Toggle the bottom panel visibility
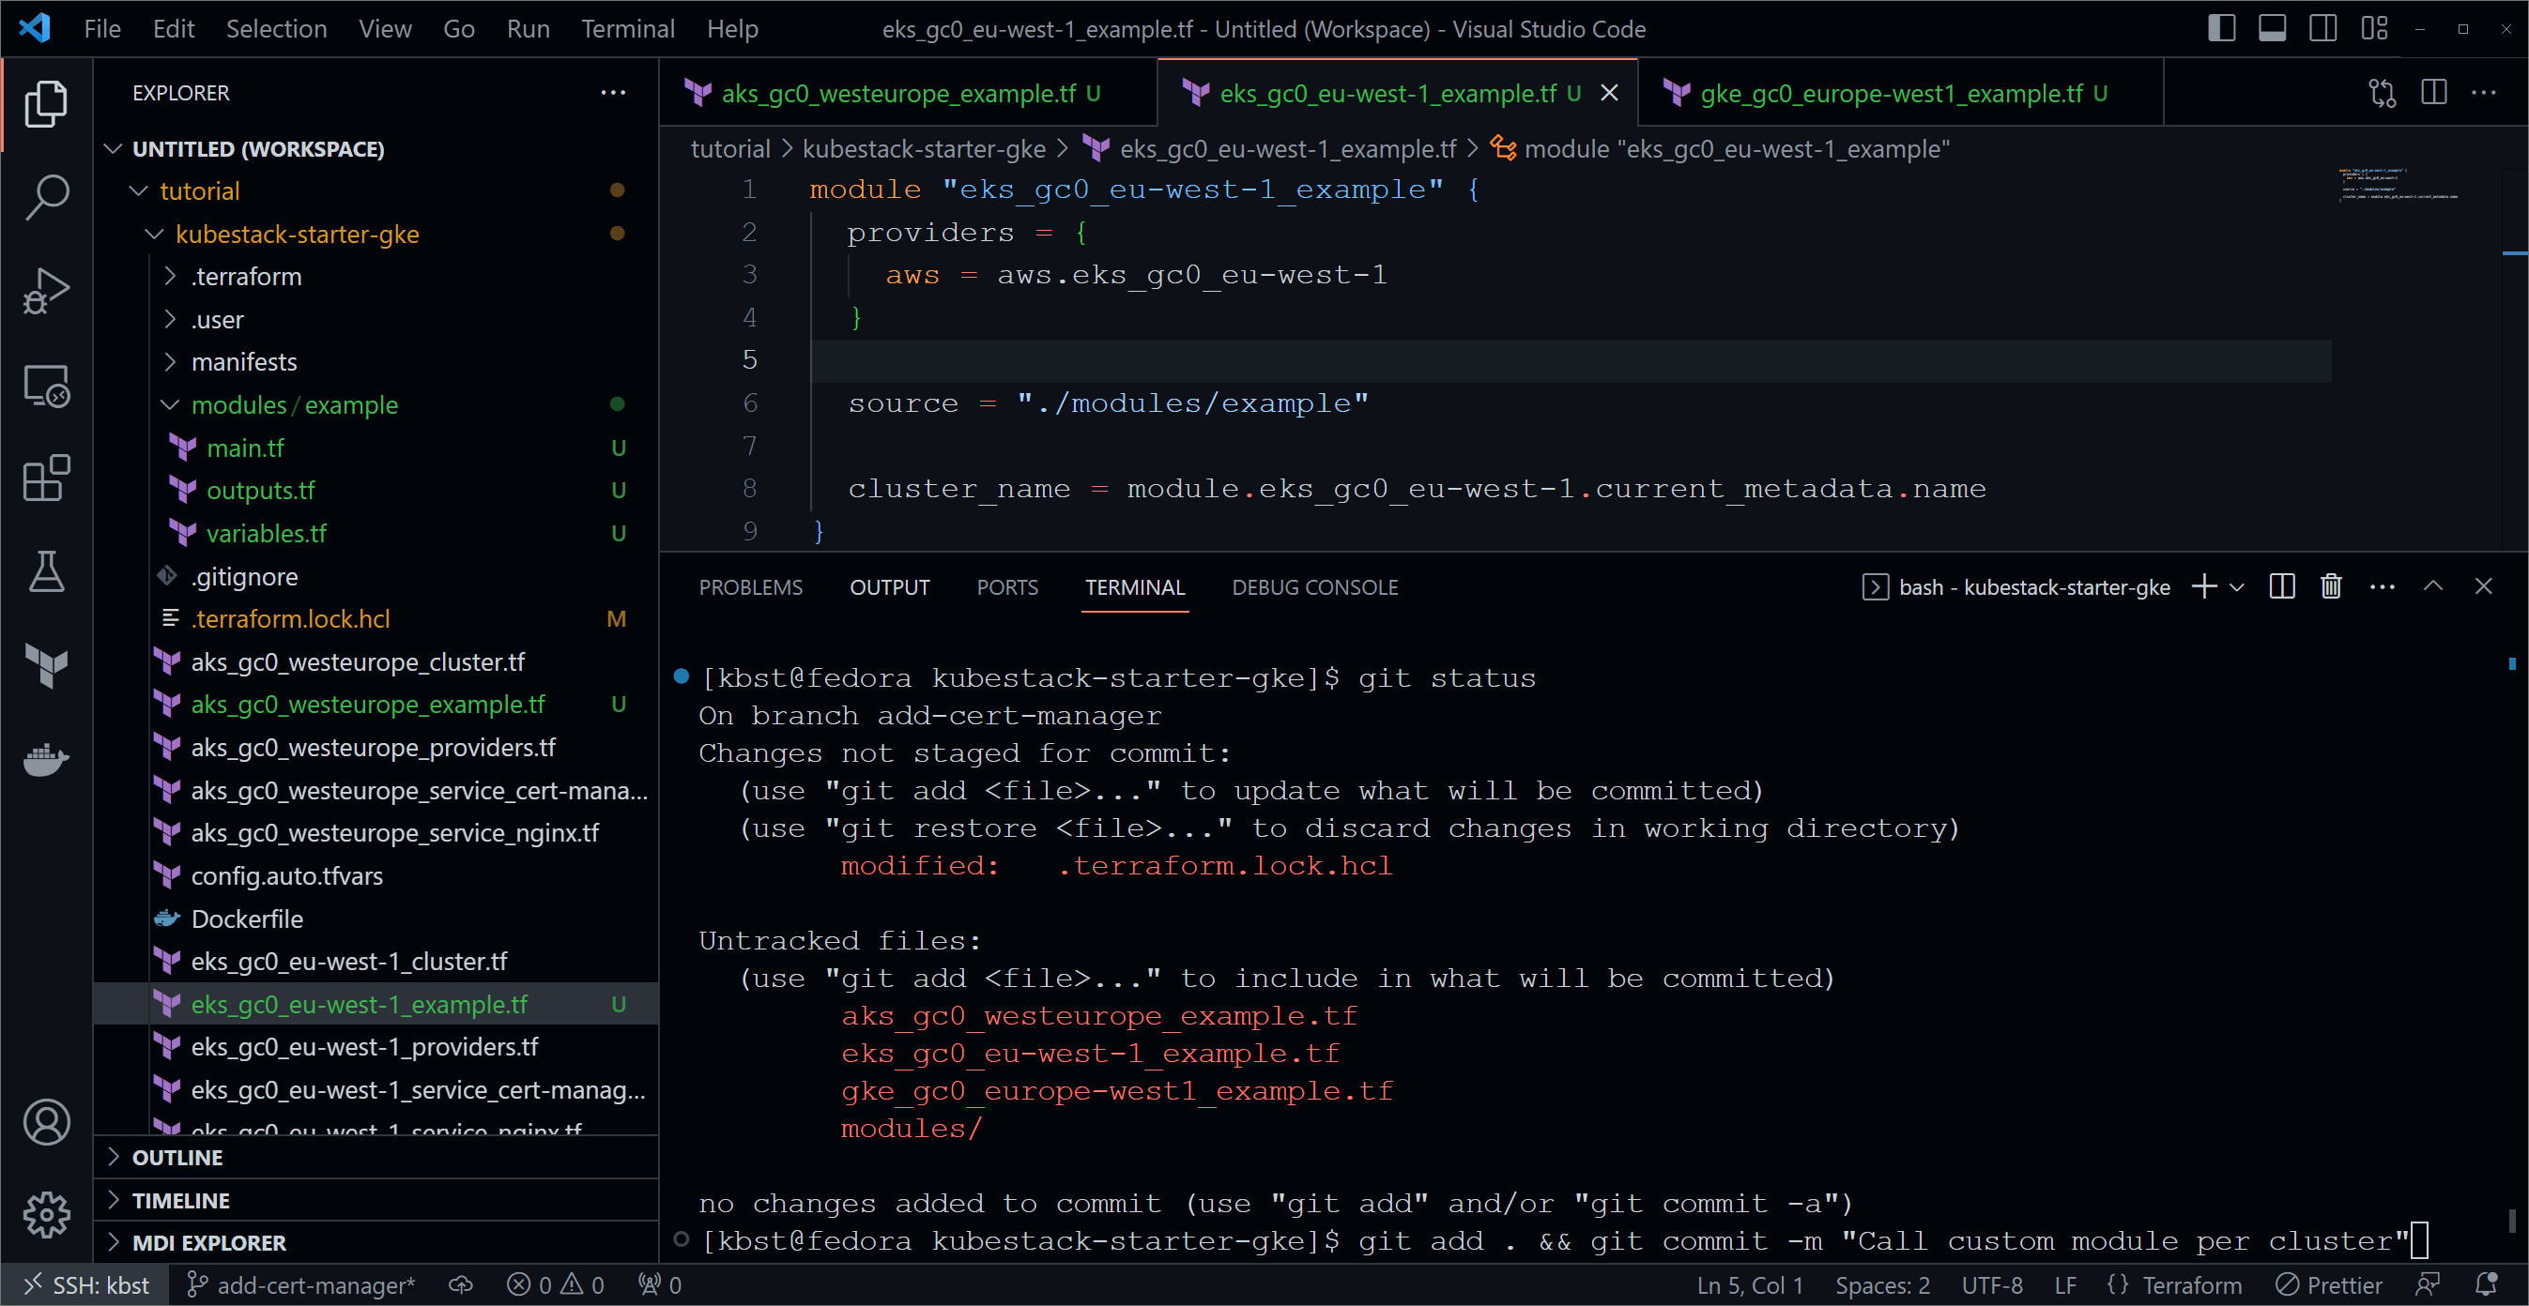The width and height of the screenshot is (2529, 1306). coord(2273,27)
